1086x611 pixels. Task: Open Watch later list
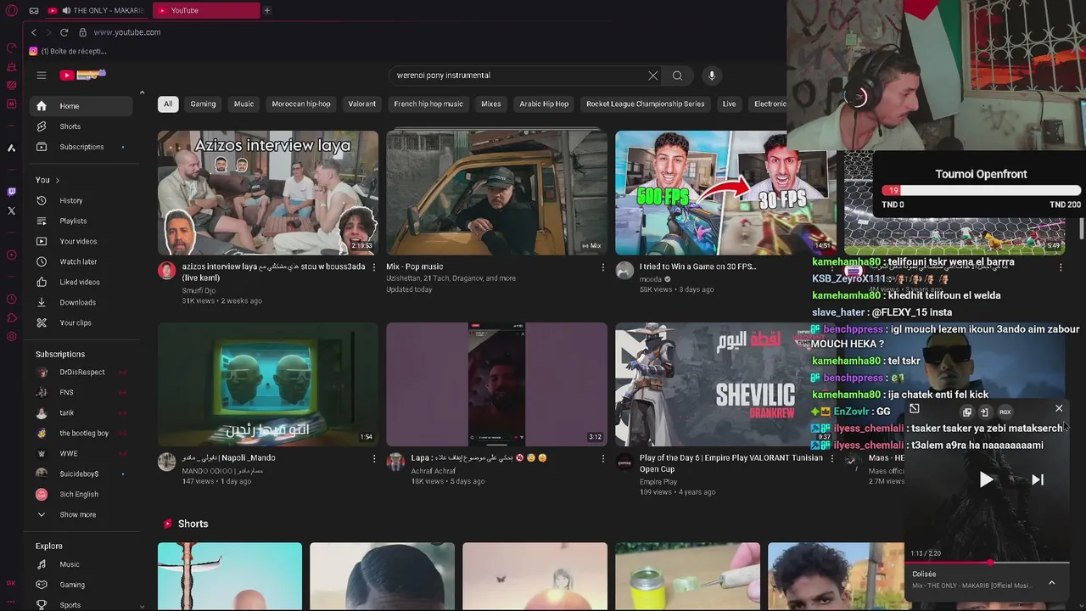pyautogui.click(x=81, y=261)
